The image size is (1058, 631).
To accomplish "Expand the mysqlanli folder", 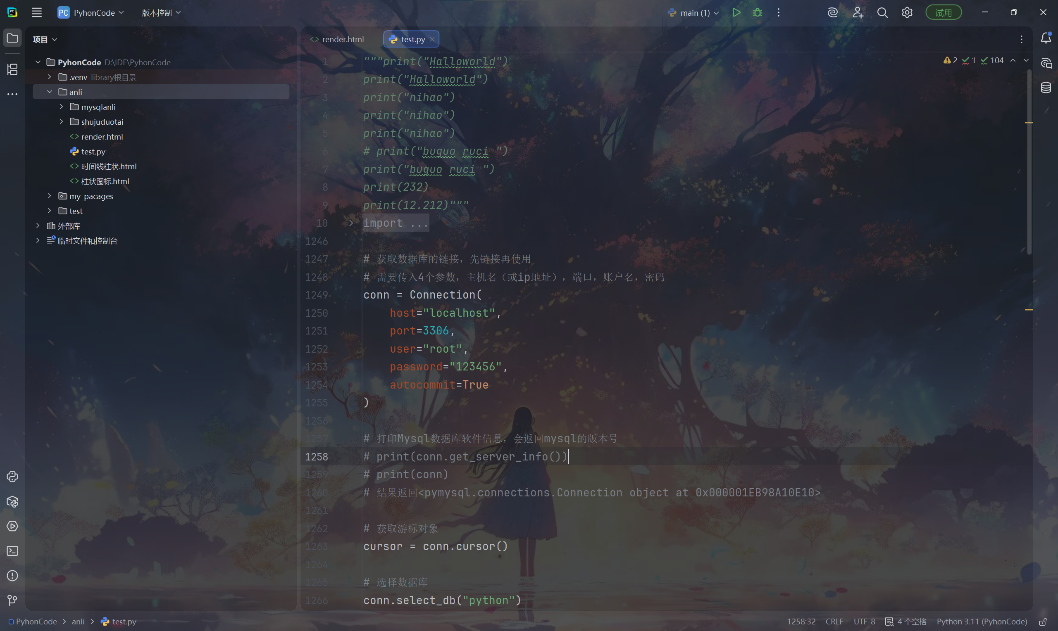I will [61, 107].
